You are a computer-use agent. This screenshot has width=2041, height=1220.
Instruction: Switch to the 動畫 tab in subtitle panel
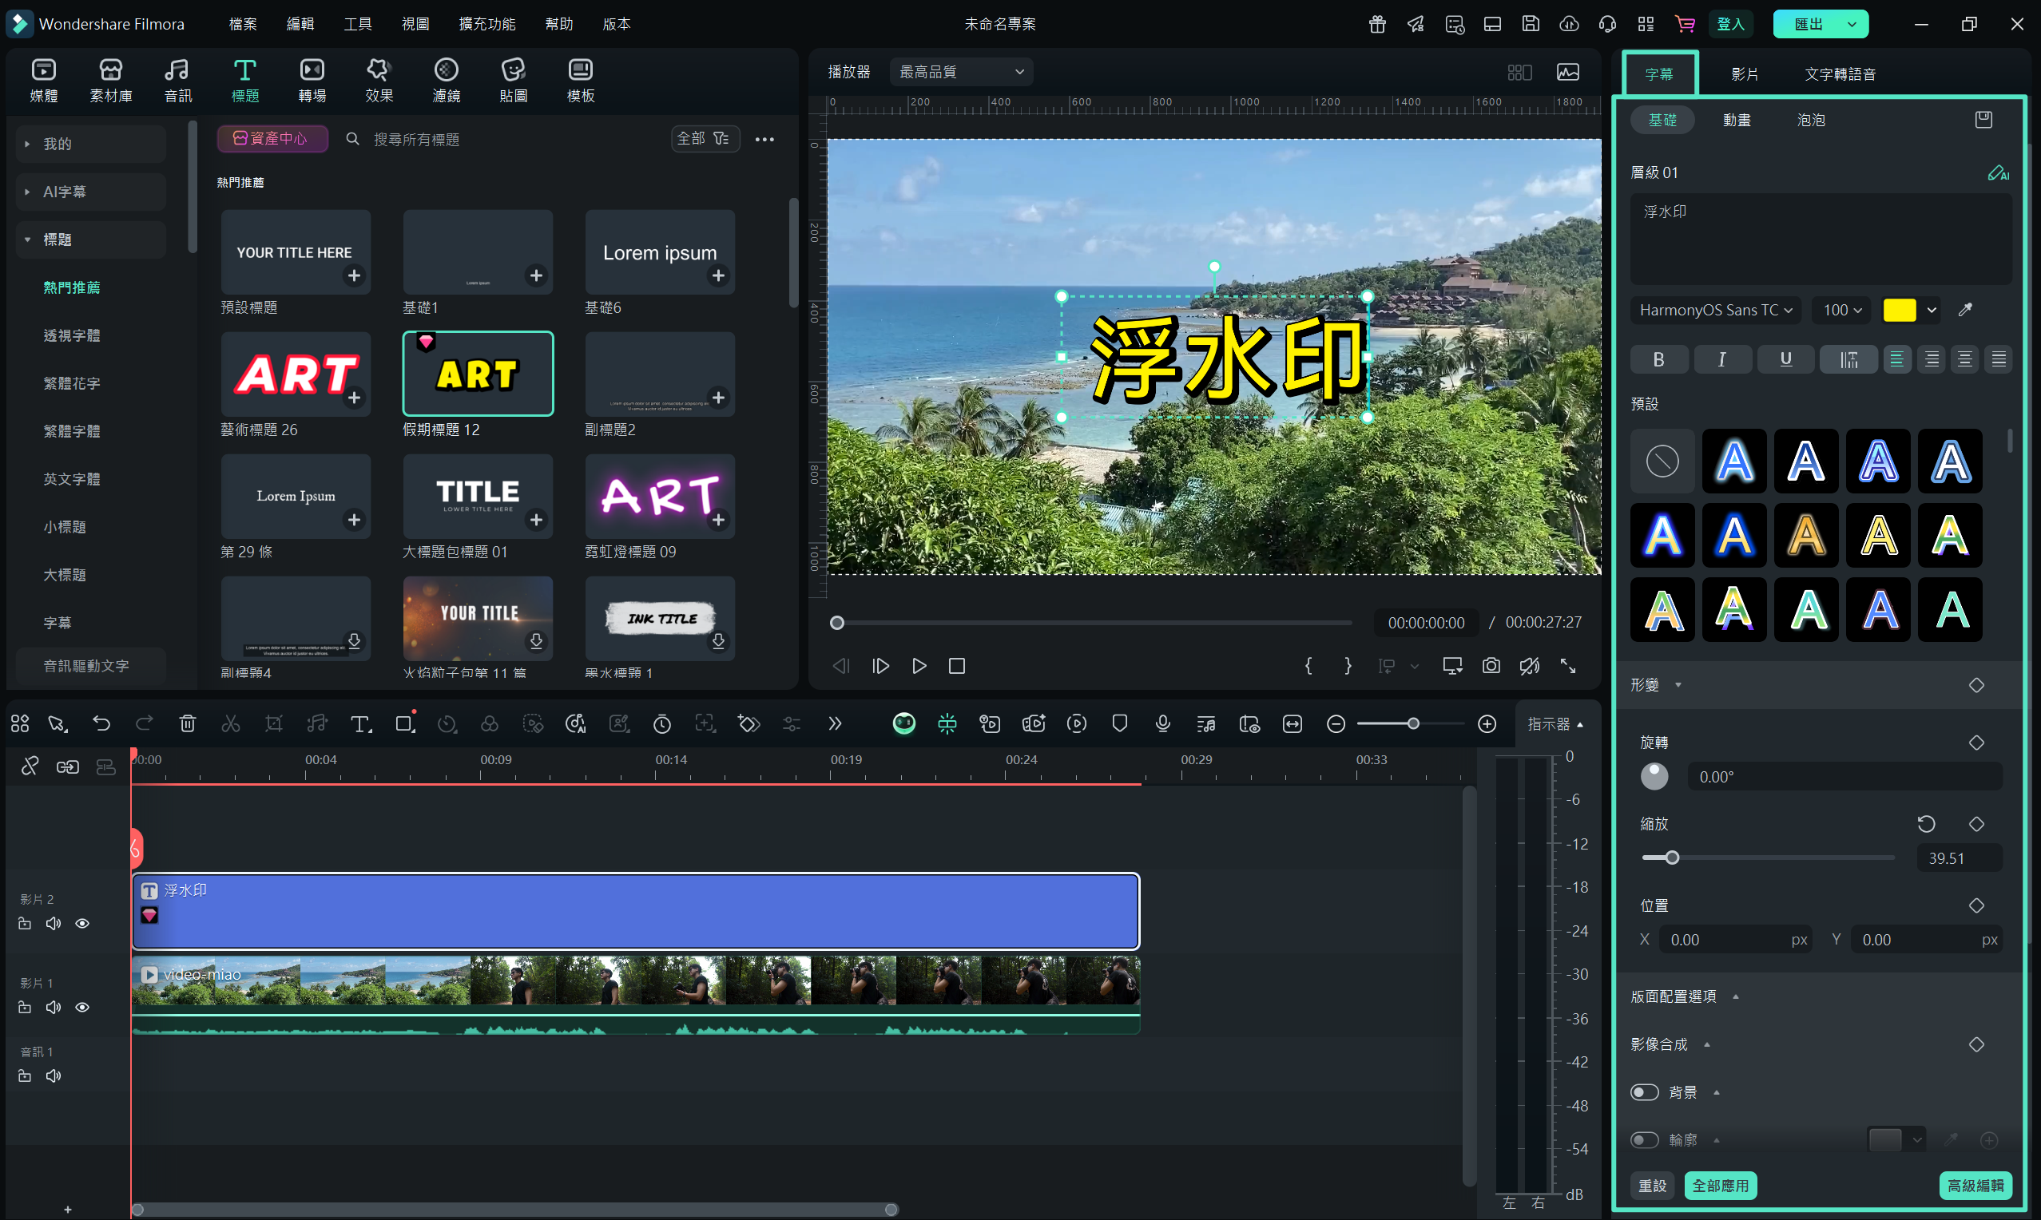[x=1736, y=119]
